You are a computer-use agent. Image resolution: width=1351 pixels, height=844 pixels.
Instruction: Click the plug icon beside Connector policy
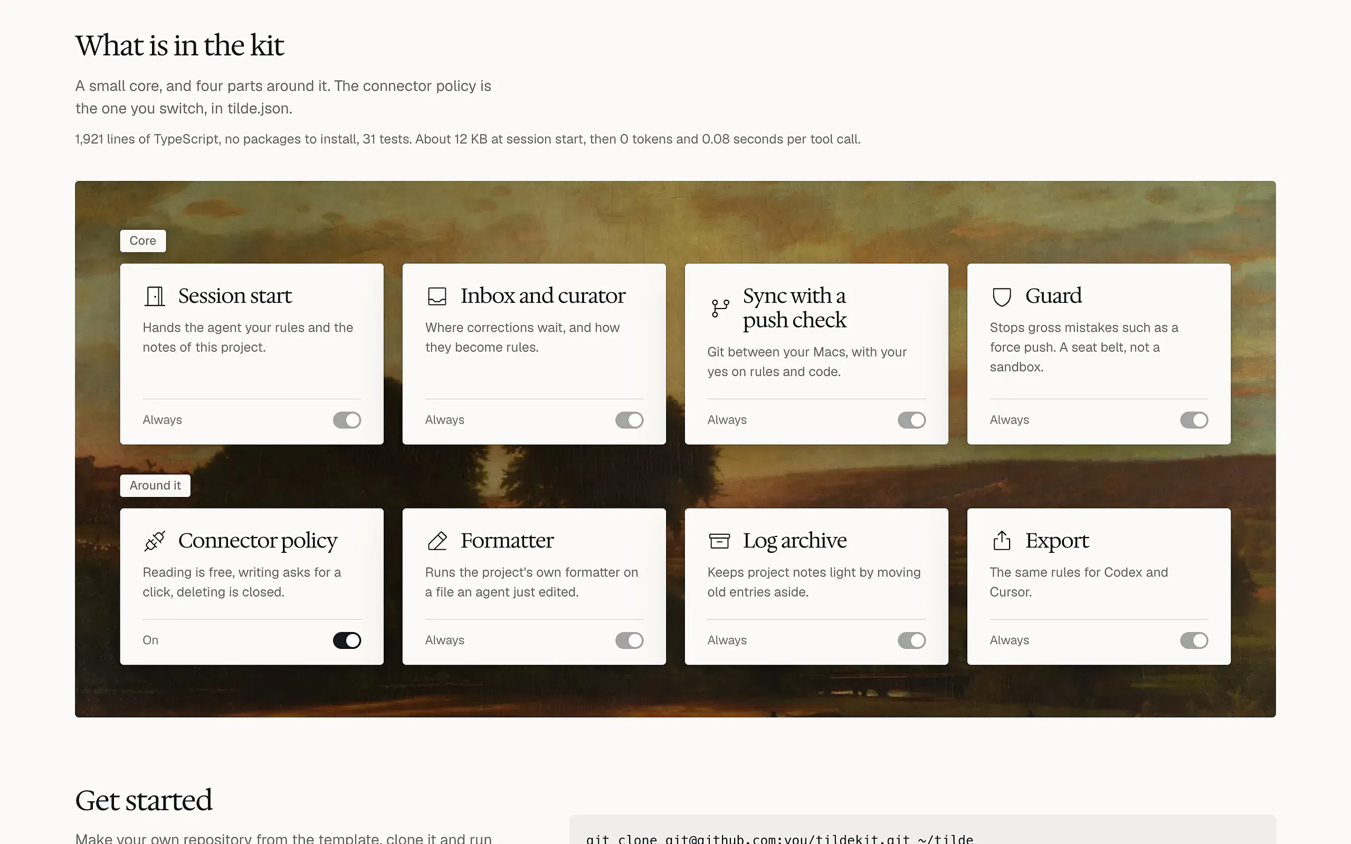tap(155, 541)
